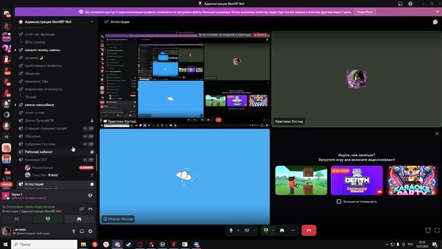The image size is (442, 249).
Task: Open more options ellipsis in call bar
Action: click(293, 230)
